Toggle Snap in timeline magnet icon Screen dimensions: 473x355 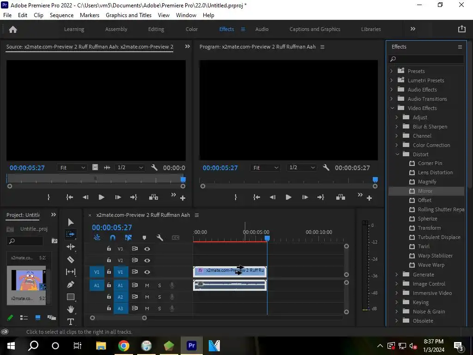(x=113, y=238)
